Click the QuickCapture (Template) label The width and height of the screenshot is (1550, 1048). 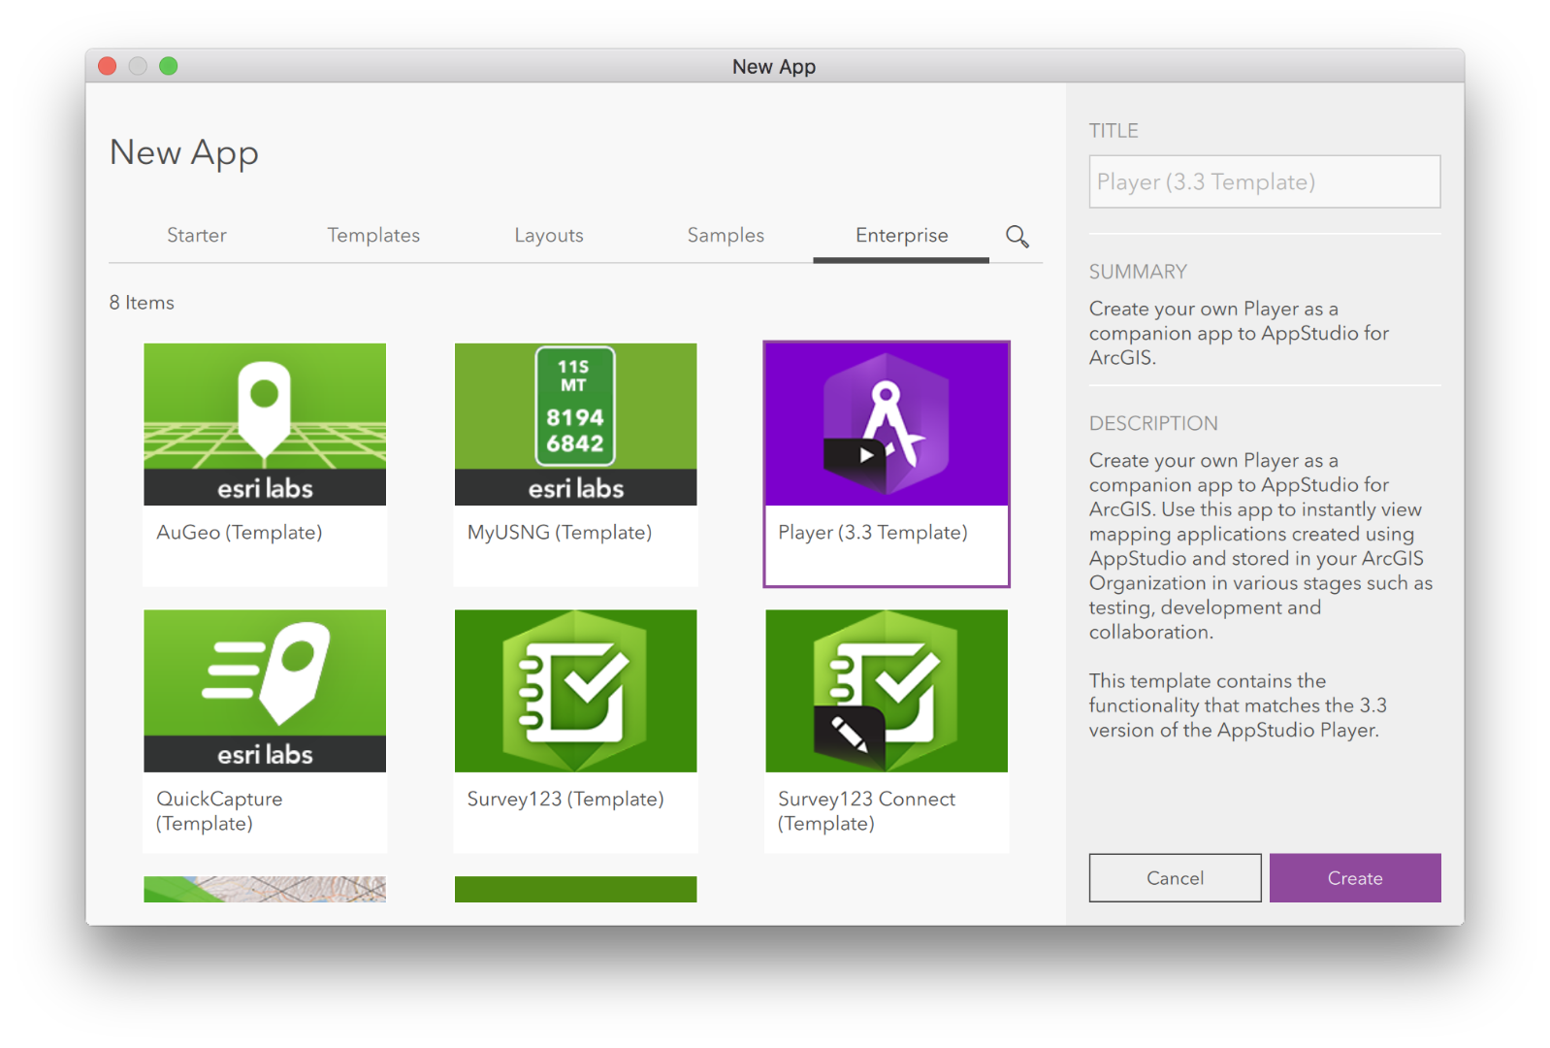[219, 811]
